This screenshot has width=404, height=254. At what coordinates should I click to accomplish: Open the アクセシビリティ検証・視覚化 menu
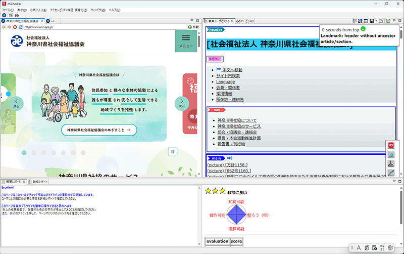coord(69,10)
